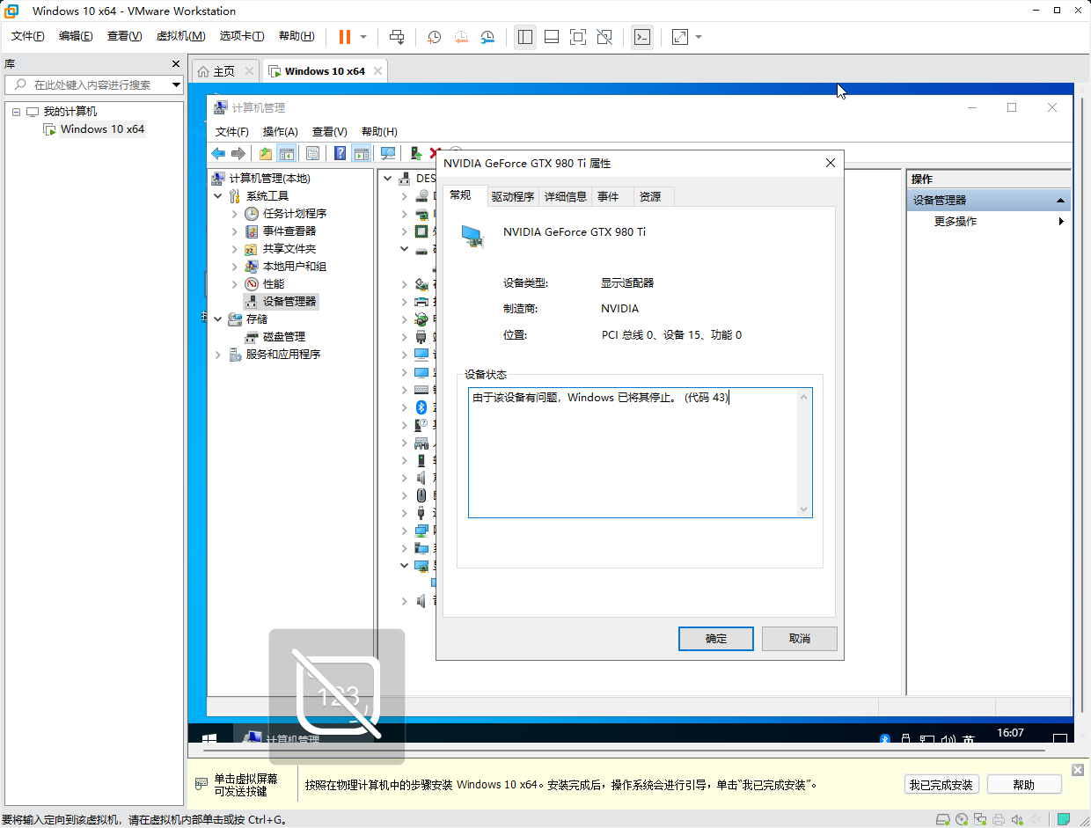Expand the 服务和应用程序 node
The width and height of the screenshot is (1091, 828).
[218, 355]
